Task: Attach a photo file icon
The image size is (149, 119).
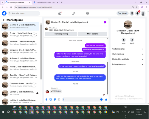Action: tap(51, 99)
